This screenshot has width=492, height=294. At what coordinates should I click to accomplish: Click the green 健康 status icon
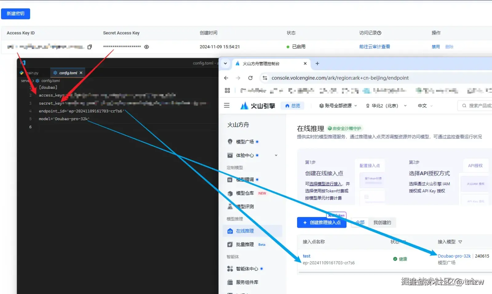[x=395, y=259]
